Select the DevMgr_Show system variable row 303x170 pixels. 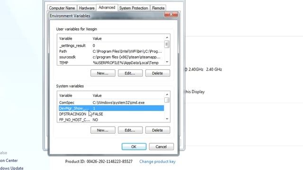coord(111,108)
